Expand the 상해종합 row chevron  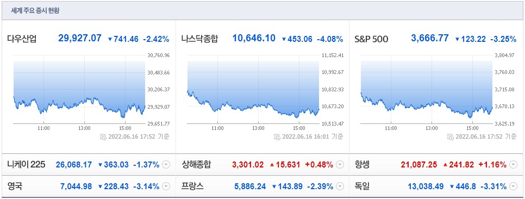coord(340,165)
